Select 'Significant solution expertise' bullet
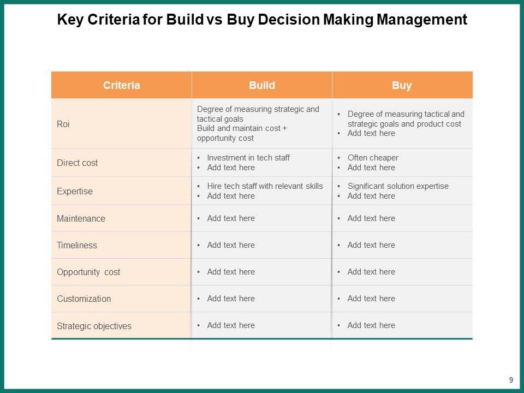524x393 pixels. point(398,186)
